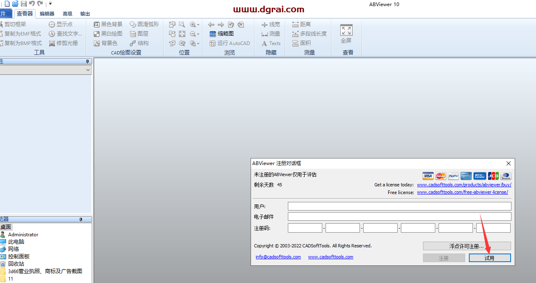
Task: Click the New file icon in quick access bar
Action: 7,4
